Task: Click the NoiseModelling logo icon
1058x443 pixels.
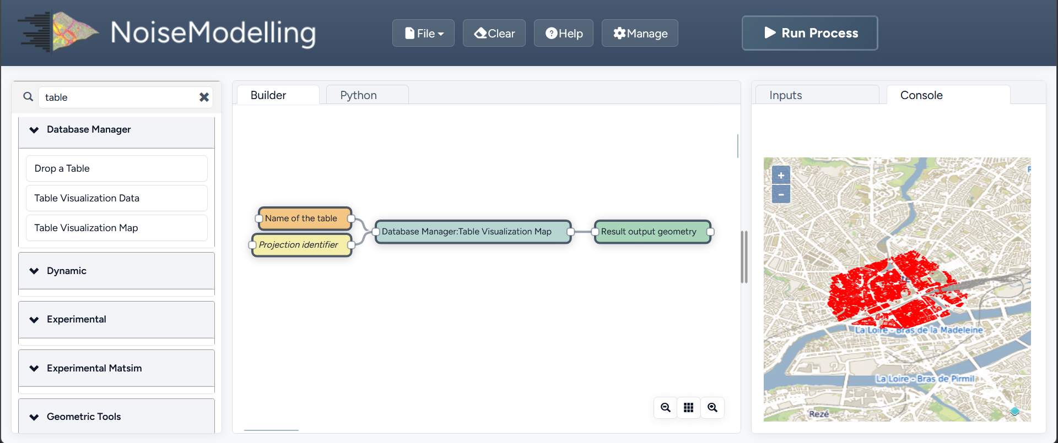Action: click(x=58, y=32)
